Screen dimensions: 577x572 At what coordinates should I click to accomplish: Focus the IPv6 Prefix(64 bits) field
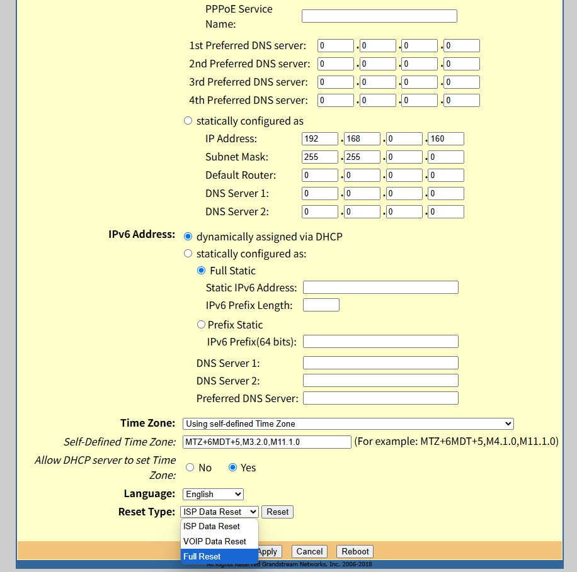pyautogui.click(x=380, y=342)
